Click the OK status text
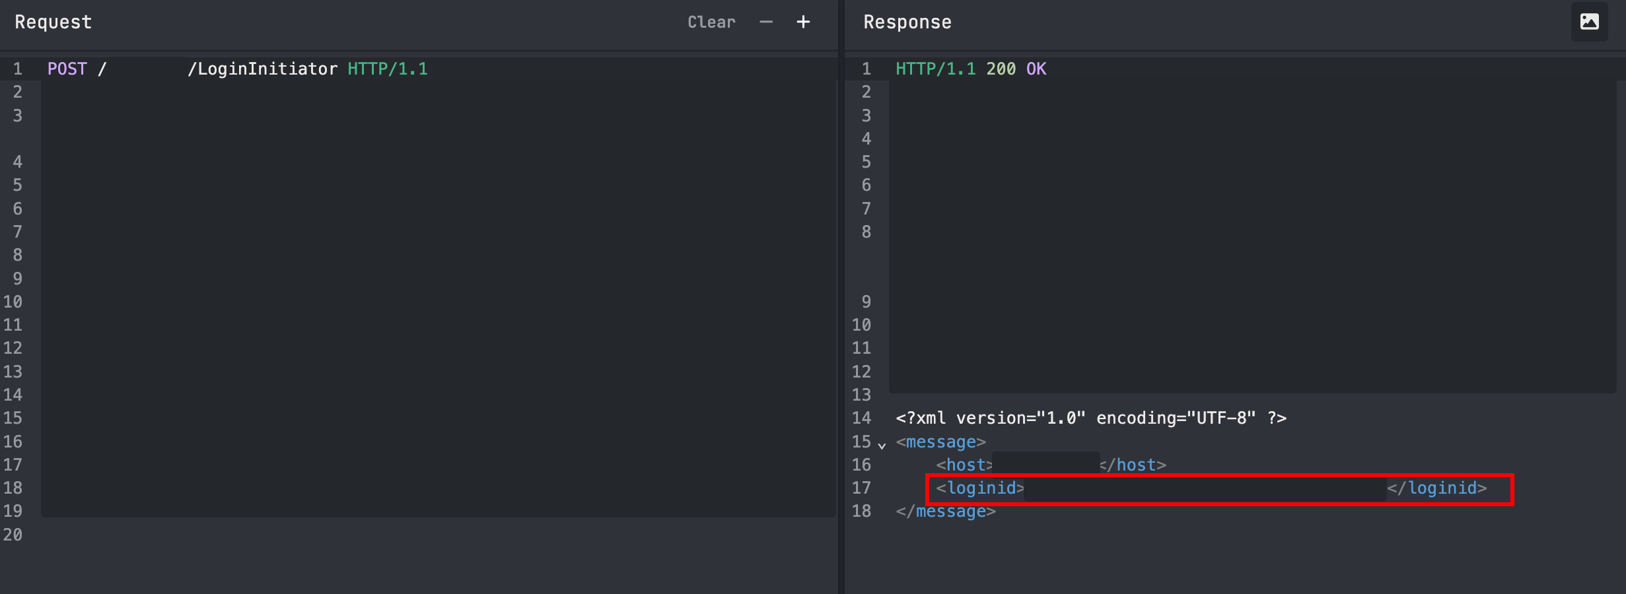 [x=1036, y=69]
